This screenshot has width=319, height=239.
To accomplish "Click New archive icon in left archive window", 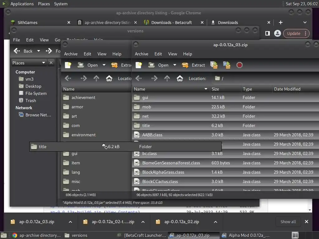I will pos(68,65).
